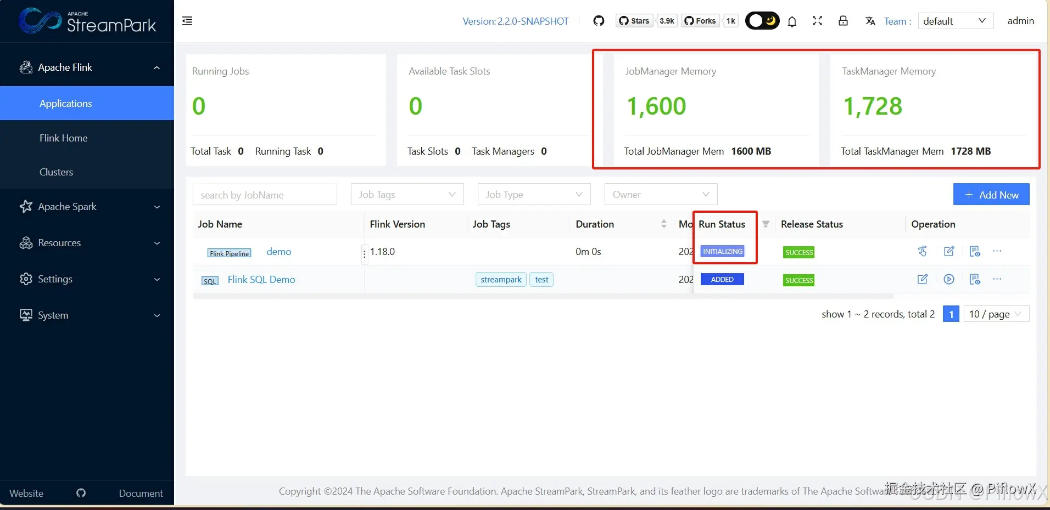The height and width of the screenshot is (510, 1050).
Task: Start the Flink SQL Demo job
Action: click(x=949, y=279)
